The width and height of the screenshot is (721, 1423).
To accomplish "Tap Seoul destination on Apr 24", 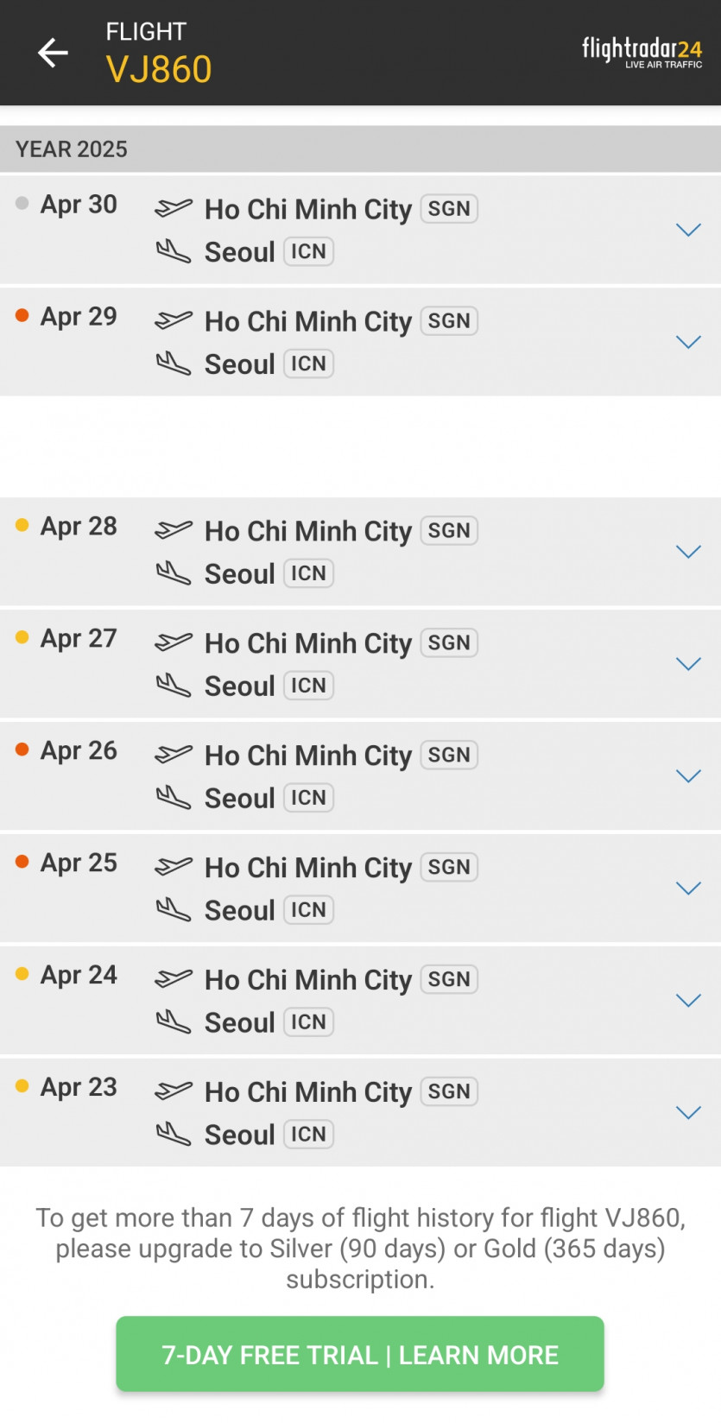I will click(x=239, y=1022).
